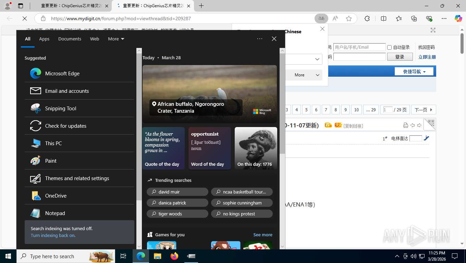Image resolution: width=466 pixels, height=263 pixels.
Task: Close the second ChipGenius browser tab
Action: click(x=188, y=6)
